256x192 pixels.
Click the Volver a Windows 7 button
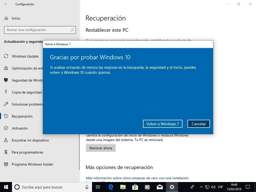[x=162, y=124]
